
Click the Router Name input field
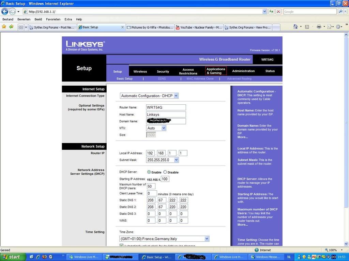166,107
